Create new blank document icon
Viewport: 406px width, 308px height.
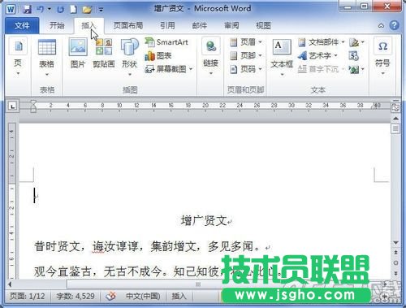pyautogui.click(x=73, y=10)
